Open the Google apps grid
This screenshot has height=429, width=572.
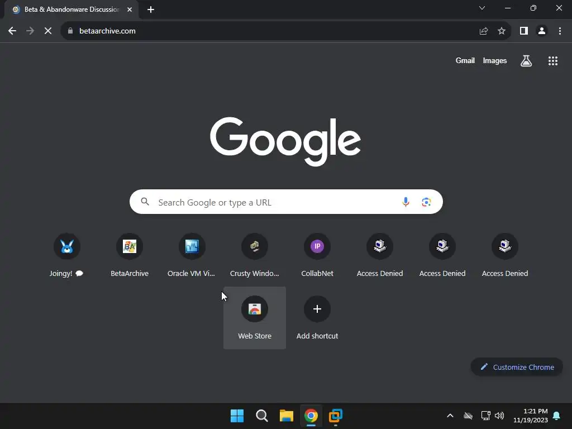pos(553,60)
